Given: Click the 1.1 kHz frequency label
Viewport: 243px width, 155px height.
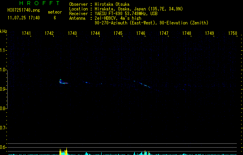Looking at the screenshot, I should click(x=3, y=50).
